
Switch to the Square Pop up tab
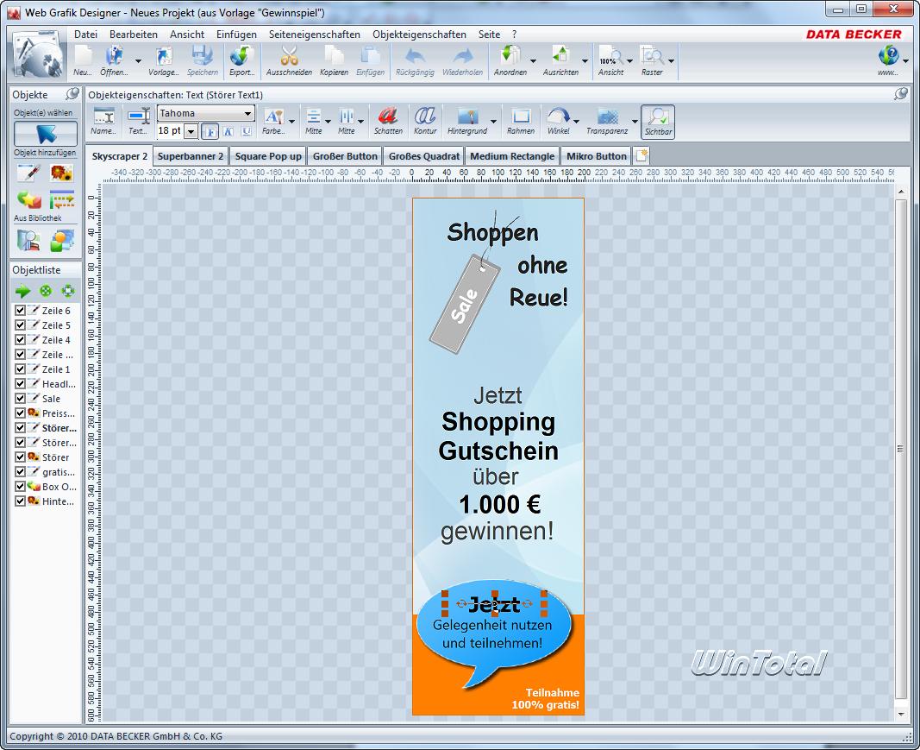pyautogui.click(x=268, y=156)
